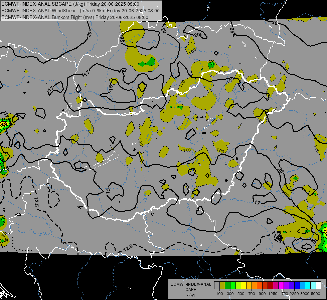Click the 900 legend tick label

tap(262, 294)
